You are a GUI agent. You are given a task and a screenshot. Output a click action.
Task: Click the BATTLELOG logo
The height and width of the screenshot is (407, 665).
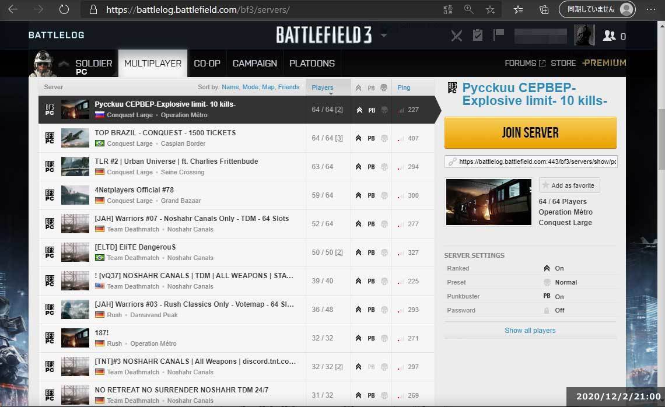[57, 35]
